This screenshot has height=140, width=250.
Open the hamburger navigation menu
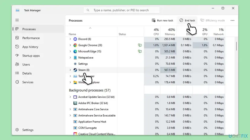click(17, 20)
